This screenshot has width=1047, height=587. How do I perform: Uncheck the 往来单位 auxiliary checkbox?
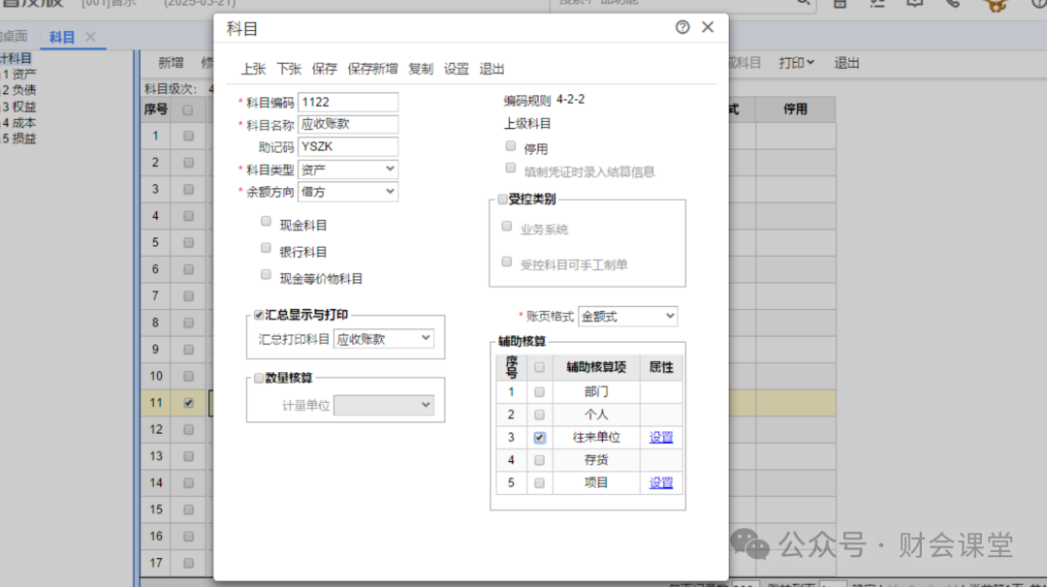coord(540,437)
